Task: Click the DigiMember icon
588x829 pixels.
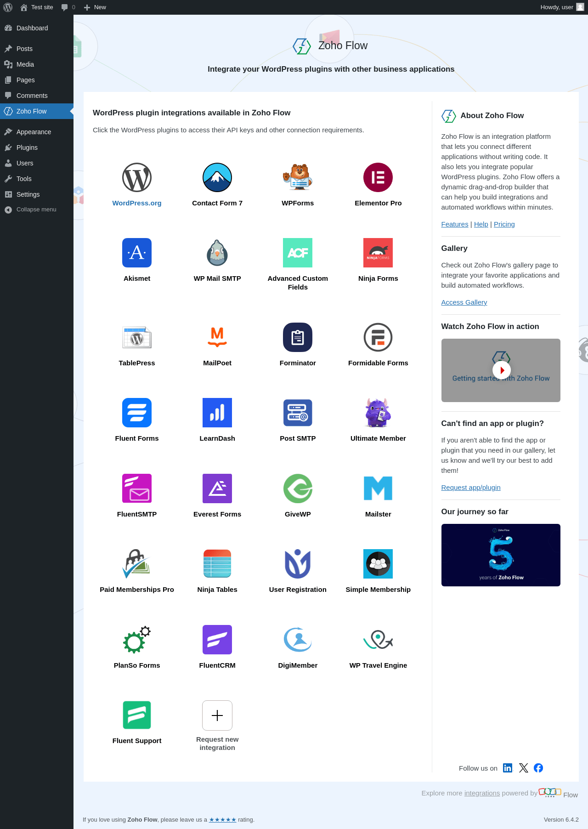Action: coord(298,640)
